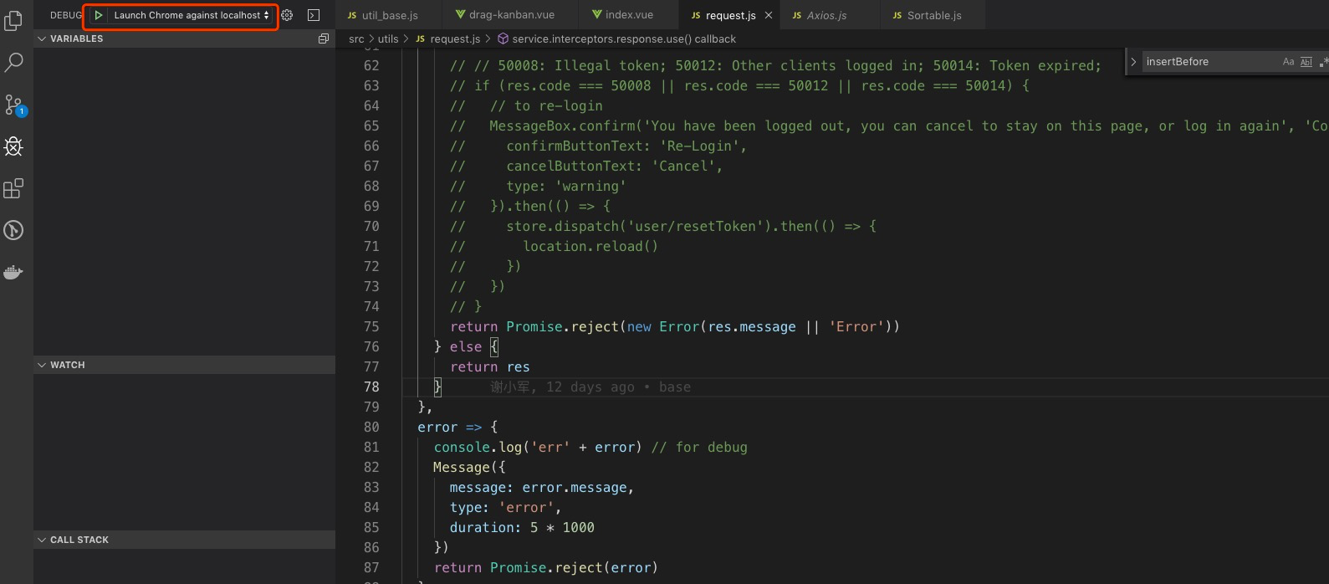Viewport: 1329px width, 584px height.
Task: Click 'new Error(res.message' on line 75
Action: coord(712,326)
